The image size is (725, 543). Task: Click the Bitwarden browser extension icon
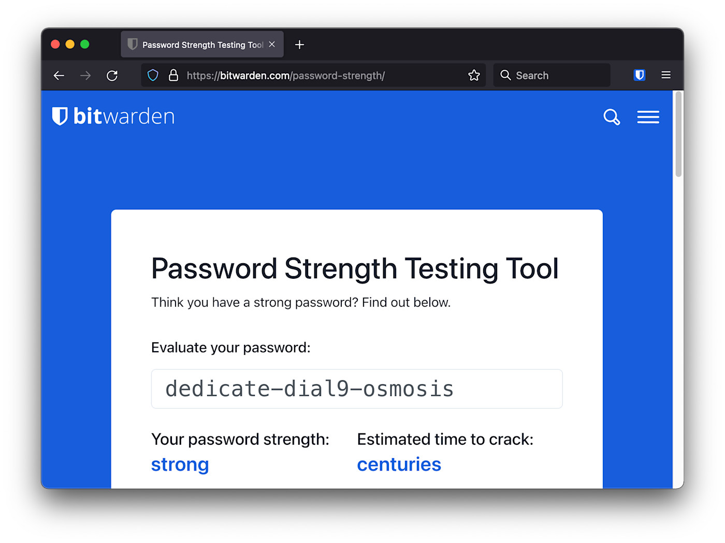(x=639, y=75)
